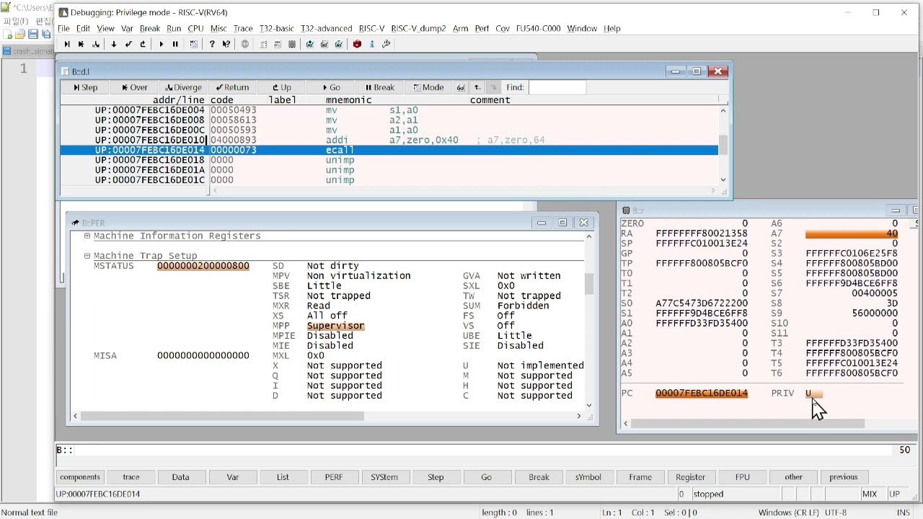Click the Over button in B::d.l window
The image size is (923, 519).
pos(134,87)
